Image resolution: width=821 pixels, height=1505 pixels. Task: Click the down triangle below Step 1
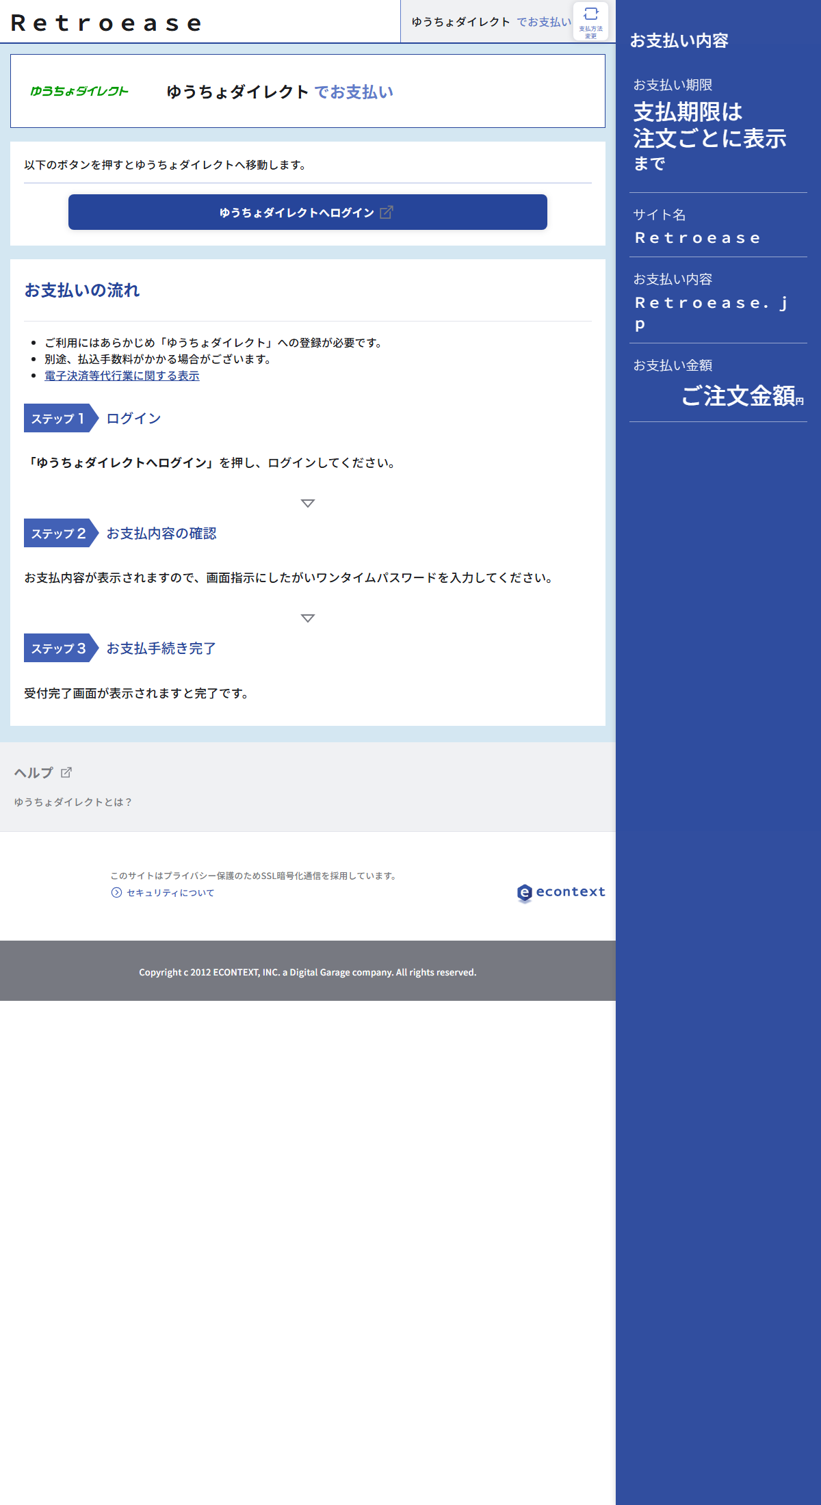point(308,503)
